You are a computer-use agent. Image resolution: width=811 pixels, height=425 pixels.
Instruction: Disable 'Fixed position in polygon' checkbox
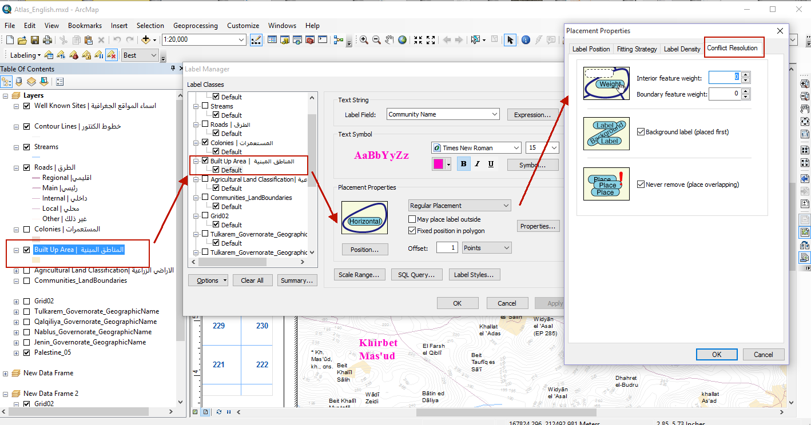412,231
